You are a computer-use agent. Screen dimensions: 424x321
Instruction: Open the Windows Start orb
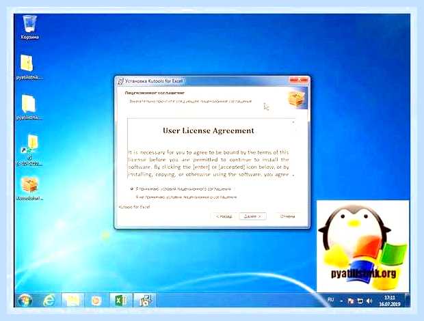25,301
